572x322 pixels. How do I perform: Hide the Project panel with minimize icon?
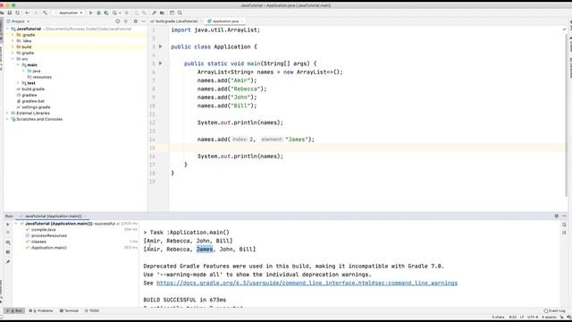[x=143, y=21]
